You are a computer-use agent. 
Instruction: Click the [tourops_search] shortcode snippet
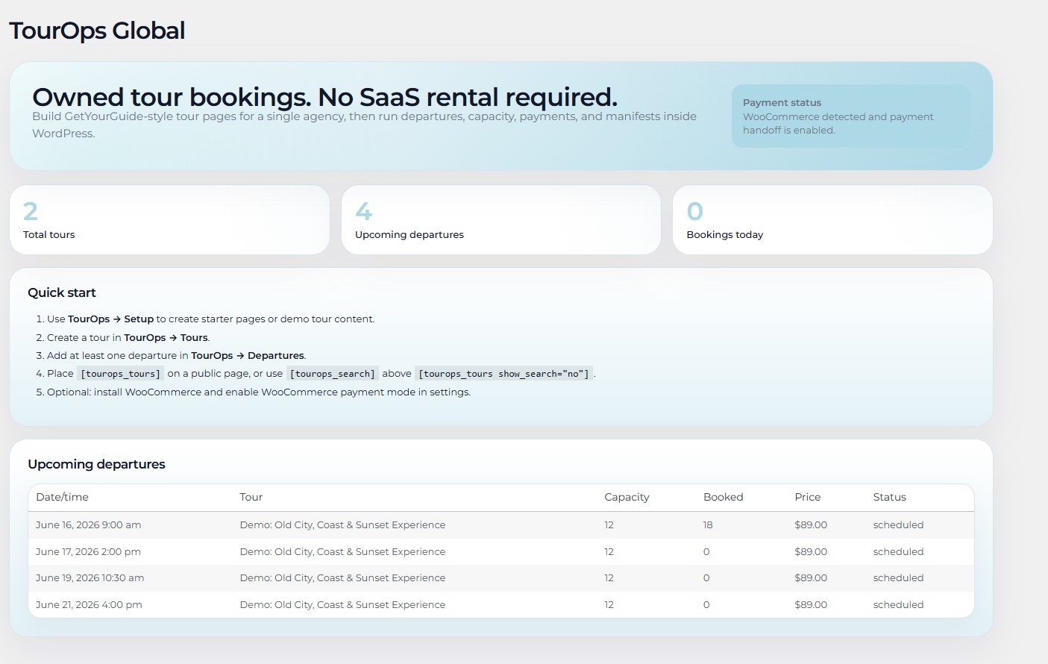click(333, 374)
